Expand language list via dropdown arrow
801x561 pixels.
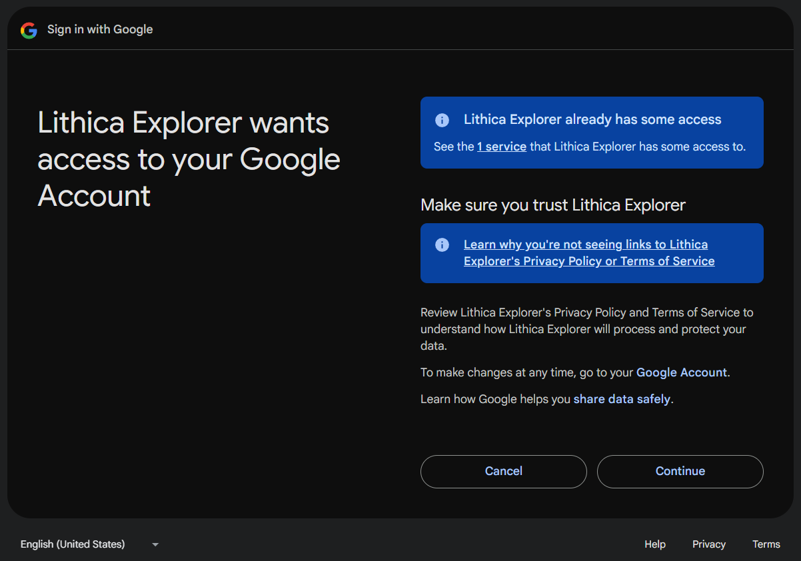pos(155,544)
